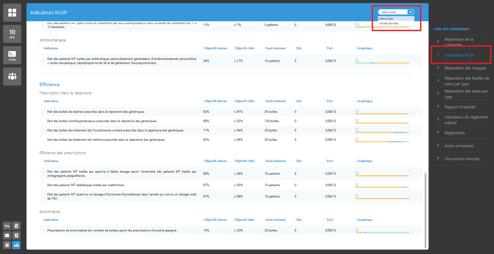Screen dimensions: 494x254
Task: Go to Règlements statistics entry
Action: 454,133
